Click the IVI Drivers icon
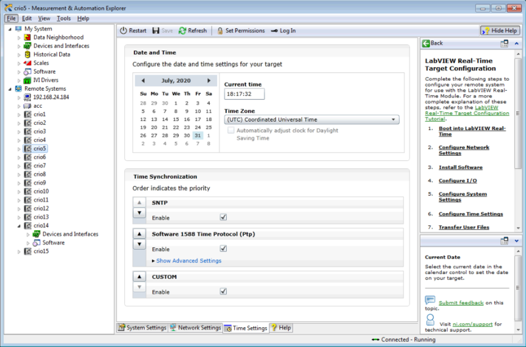This screenshot has width=526, height=347. [28, 80]
